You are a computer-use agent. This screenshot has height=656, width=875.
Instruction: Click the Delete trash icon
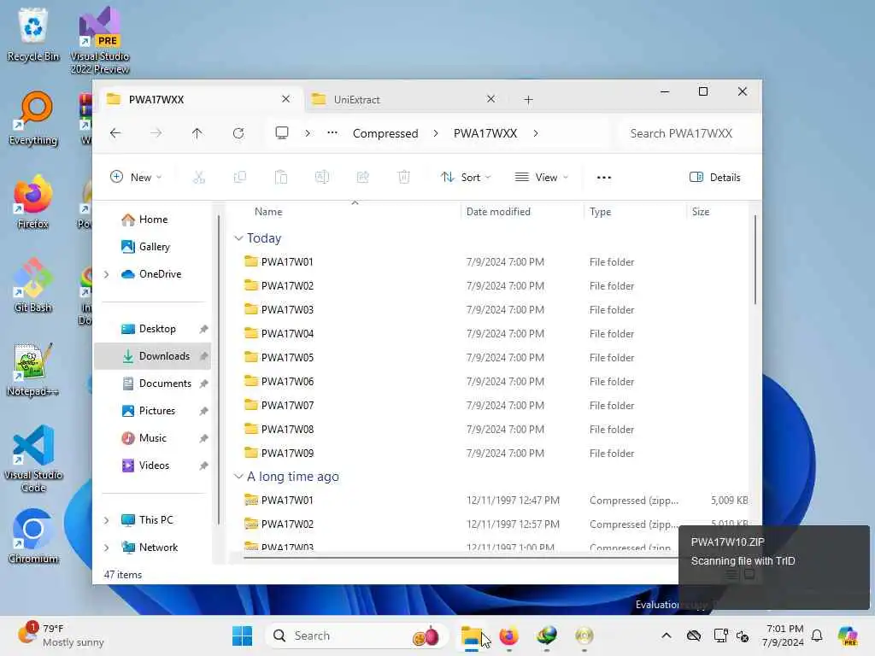(x=403, y=178)
